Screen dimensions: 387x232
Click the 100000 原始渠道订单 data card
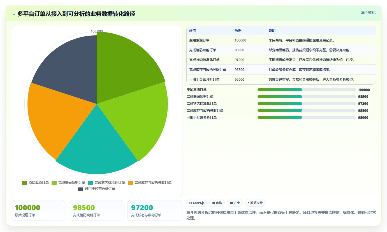tap(38, 210)
